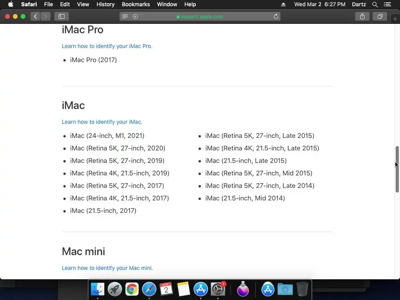Click 'iMac (Retina 5K, 27-inch, 2019)' text
The width and height of the screenshot is (400, 300).
click(117, 161)
